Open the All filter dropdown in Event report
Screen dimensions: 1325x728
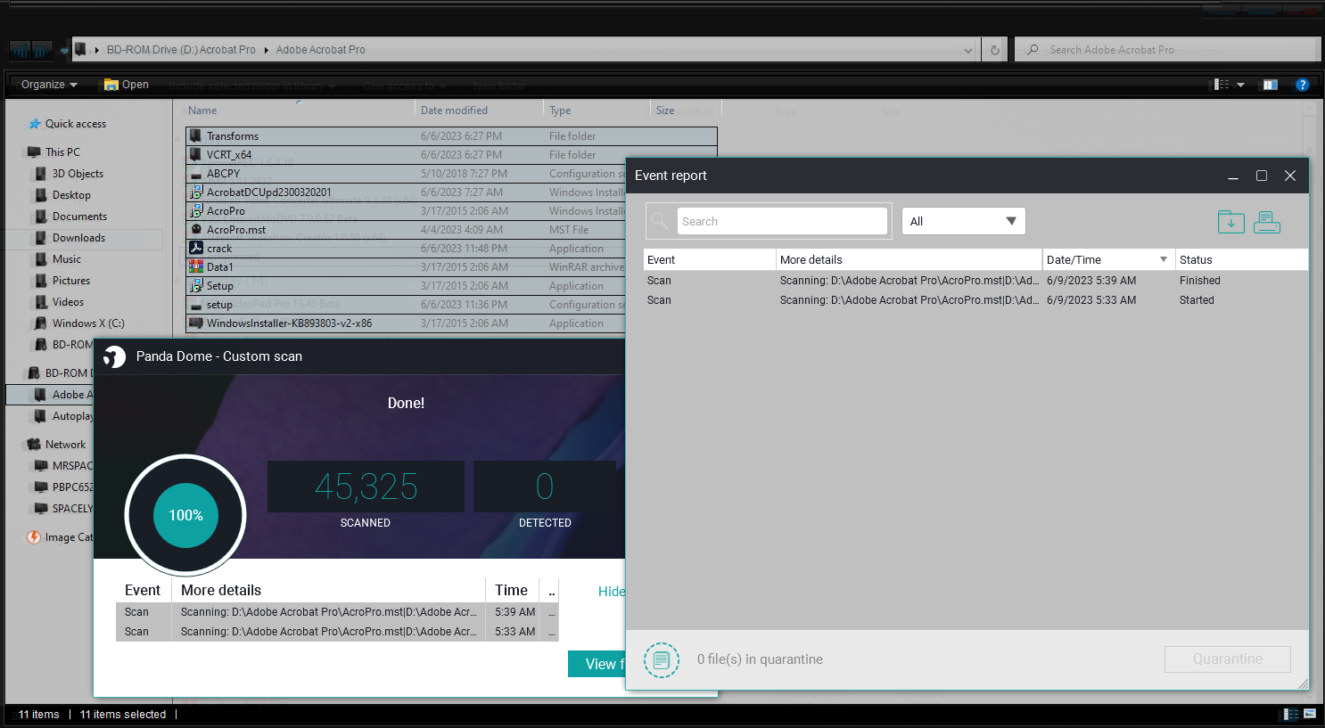[964, 221]
